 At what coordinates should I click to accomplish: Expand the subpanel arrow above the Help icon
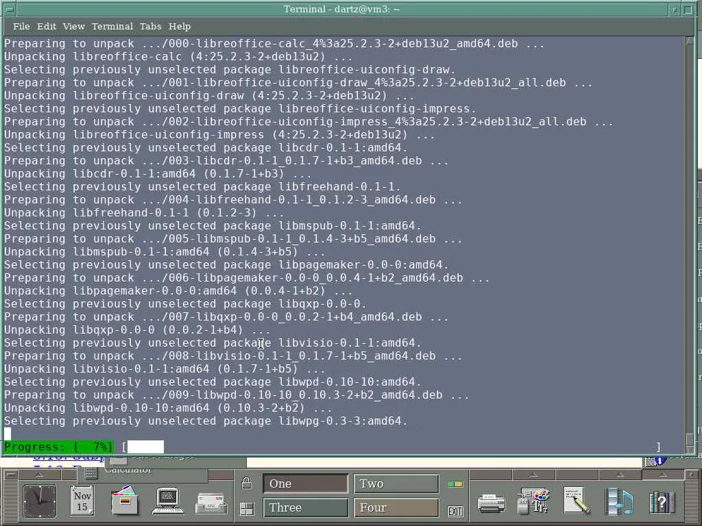[662, 474]
